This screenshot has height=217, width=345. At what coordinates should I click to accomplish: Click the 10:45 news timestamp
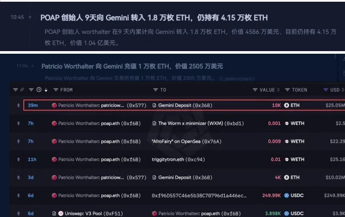pyautogui.click(x=17, y=17)
